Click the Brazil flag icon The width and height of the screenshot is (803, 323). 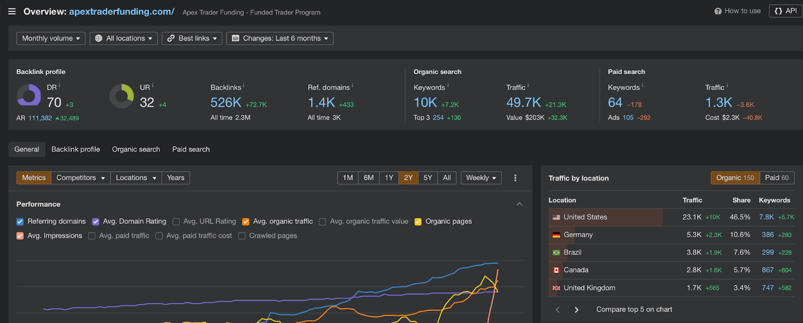point(556,252)
